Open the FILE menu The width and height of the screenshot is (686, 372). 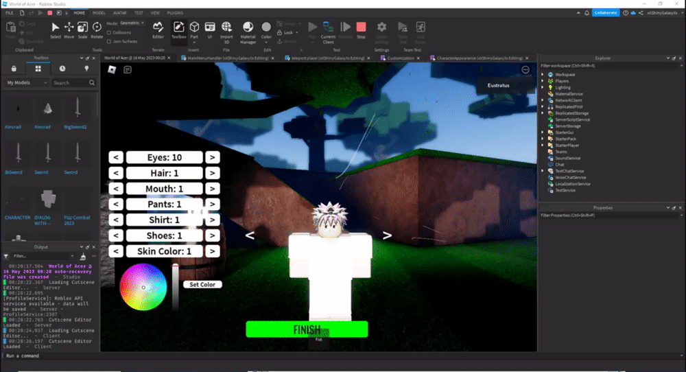pos(9,13)
